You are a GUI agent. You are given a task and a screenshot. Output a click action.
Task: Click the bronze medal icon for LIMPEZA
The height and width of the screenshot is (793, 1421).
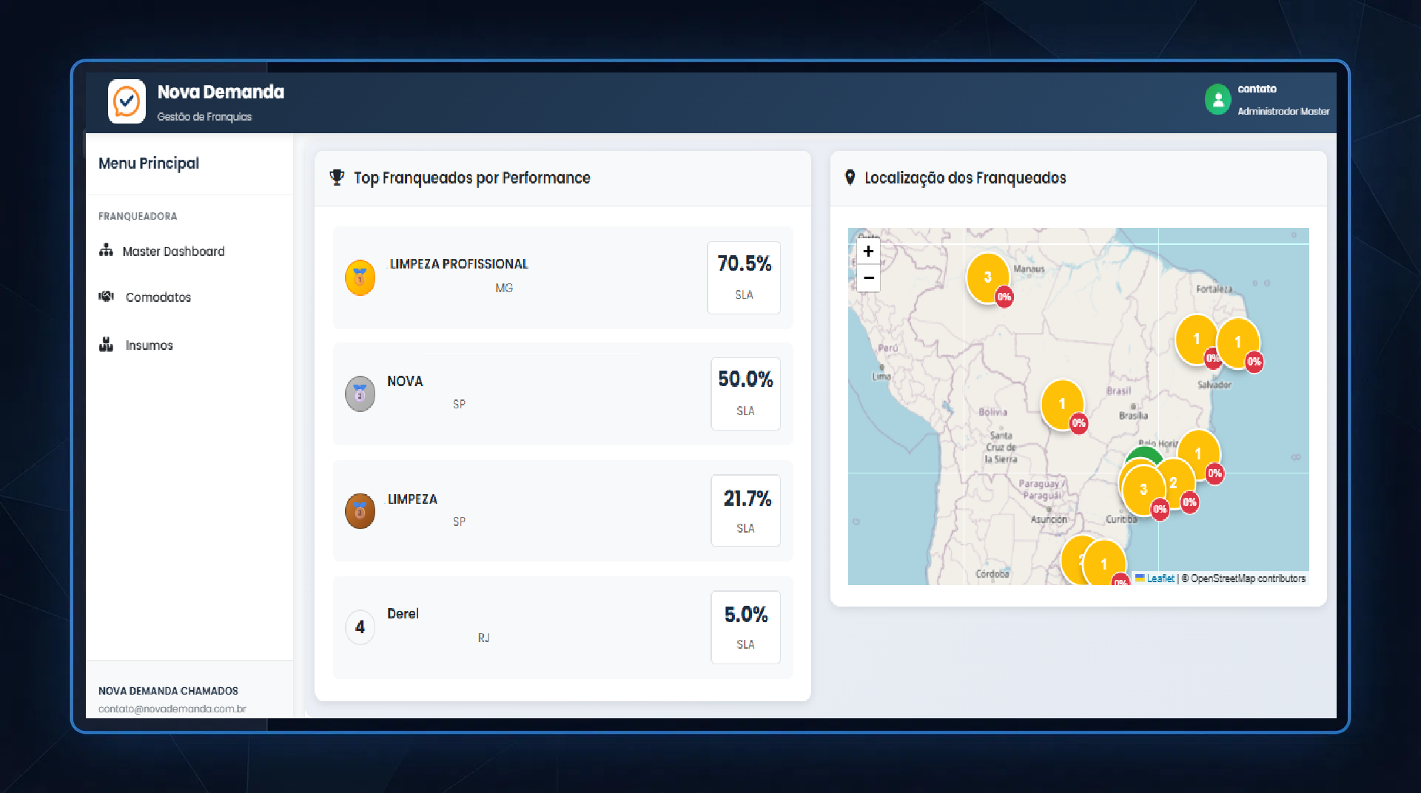[360, 510]
